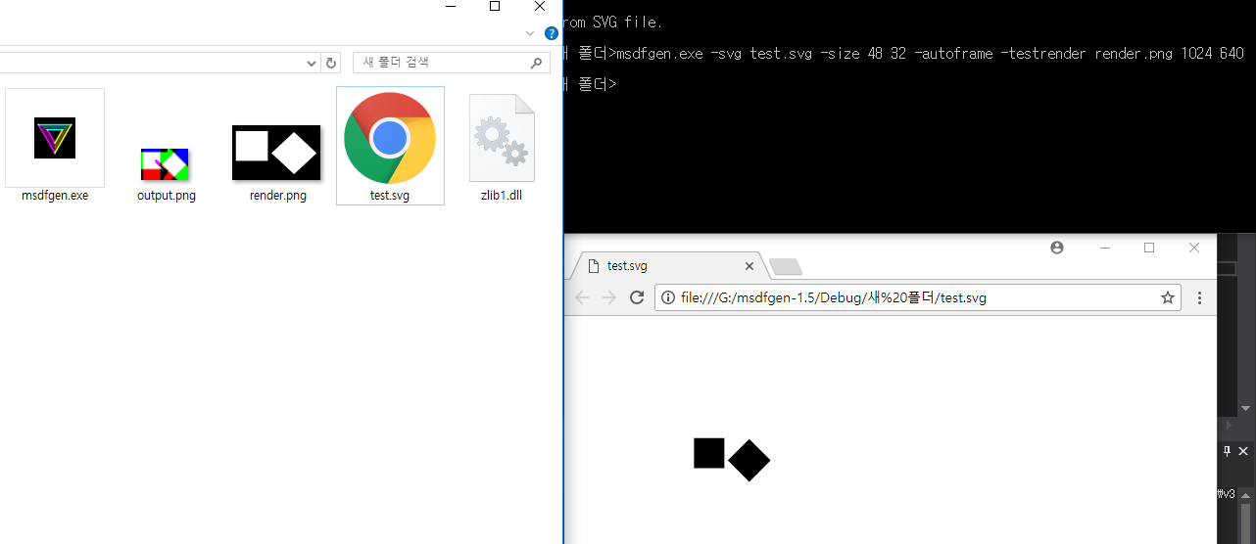1256x544 pixels.
Task: Click the Explorer help question mark icon
Action: point(551,33)
